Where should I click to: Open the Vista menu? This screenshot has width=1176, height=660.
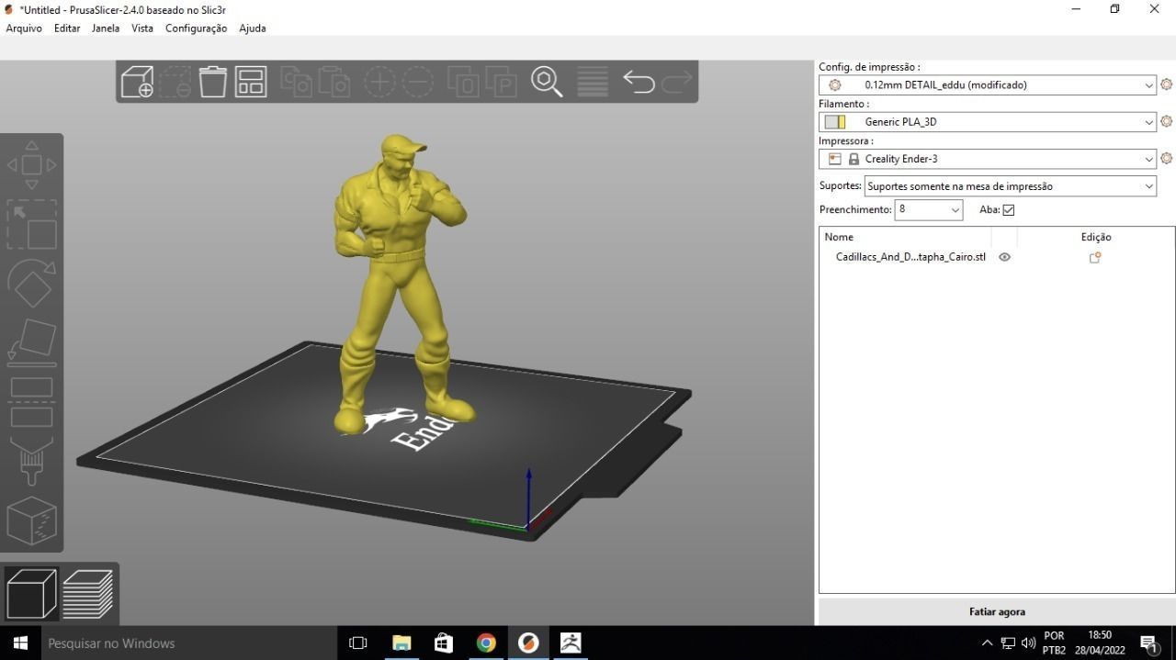tap(142, 28)
